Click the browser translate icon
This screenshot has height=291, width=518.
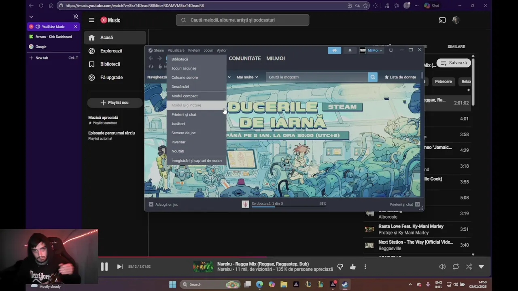click(x=357, y=6)
